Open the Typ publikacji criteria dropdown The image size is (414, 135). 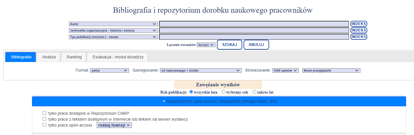click(113, 37)
